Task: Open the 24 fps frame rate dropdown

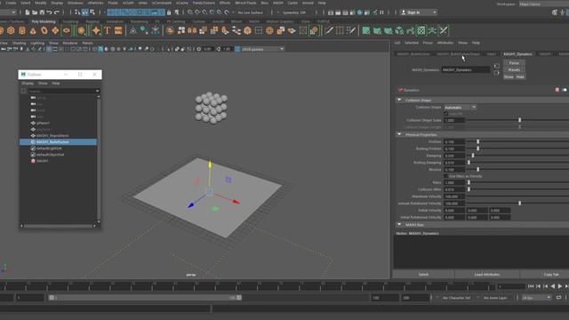Action: 536,298
